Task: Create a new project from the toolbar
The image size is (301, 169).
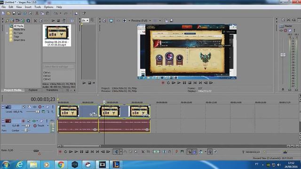Action: 3,13
